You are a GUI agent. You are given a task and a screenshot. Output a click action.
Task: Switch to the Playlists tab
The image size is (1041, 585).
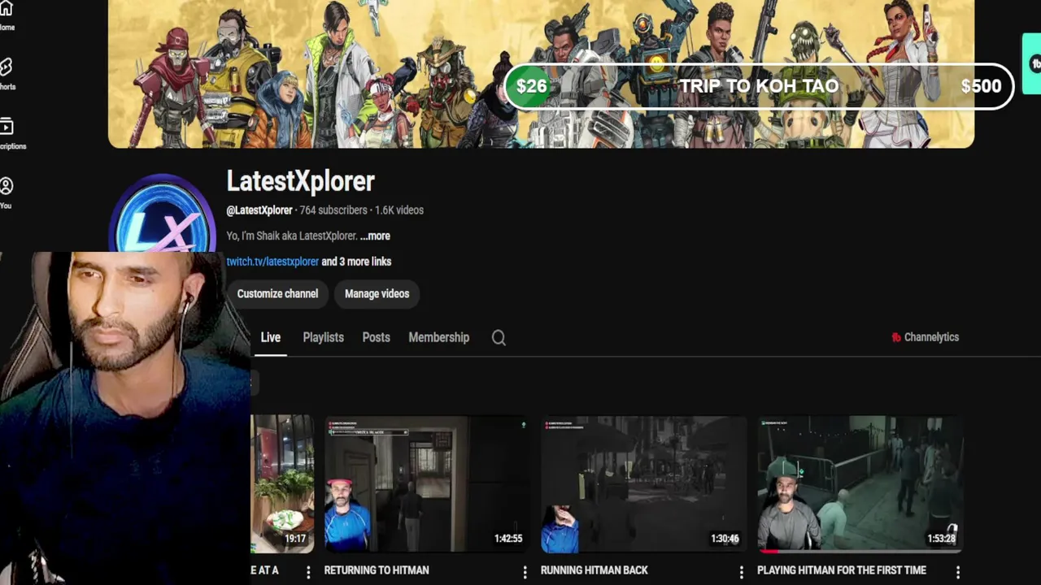click(x=323, y=337)
